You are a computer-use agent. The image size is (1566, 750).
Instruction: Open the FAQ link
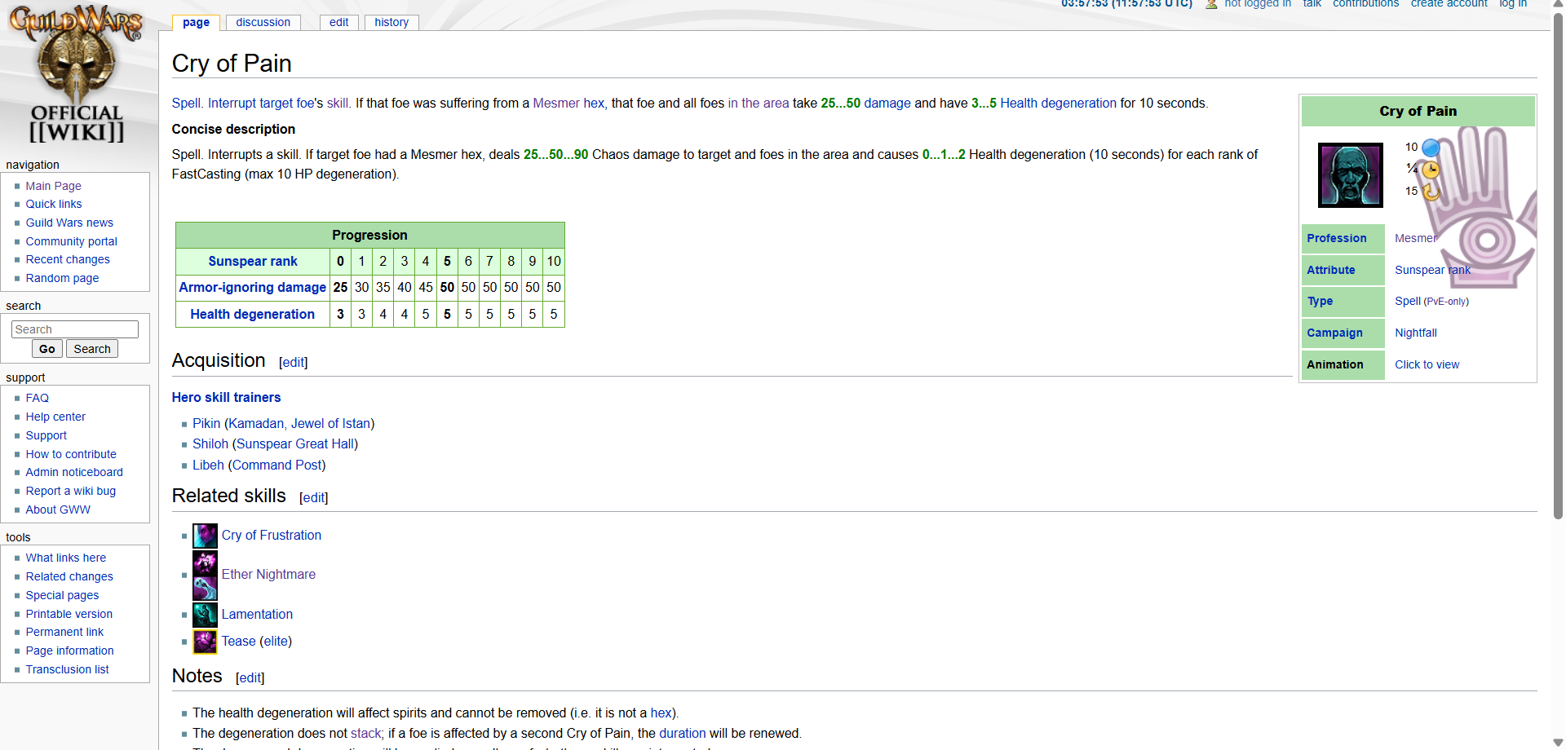(x=38, y=398)
